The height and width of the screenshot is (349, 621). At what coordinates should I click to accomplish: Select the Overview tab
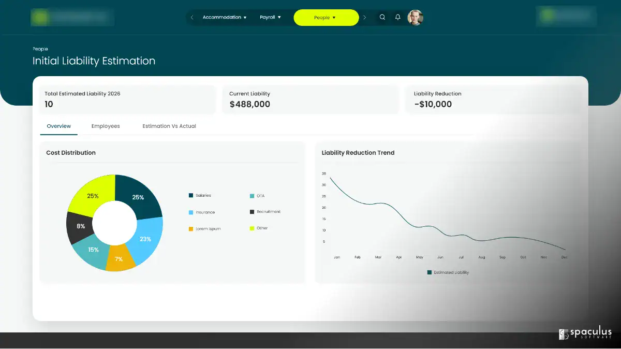point(59,126)
